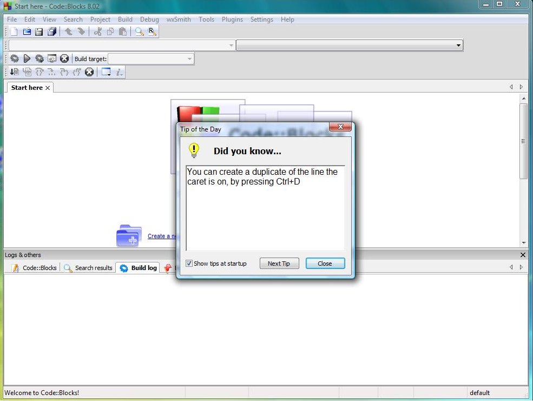Click the Find magnifier icon
The width and height of the screenshot is (533, 401).
[x=140, y=31]
